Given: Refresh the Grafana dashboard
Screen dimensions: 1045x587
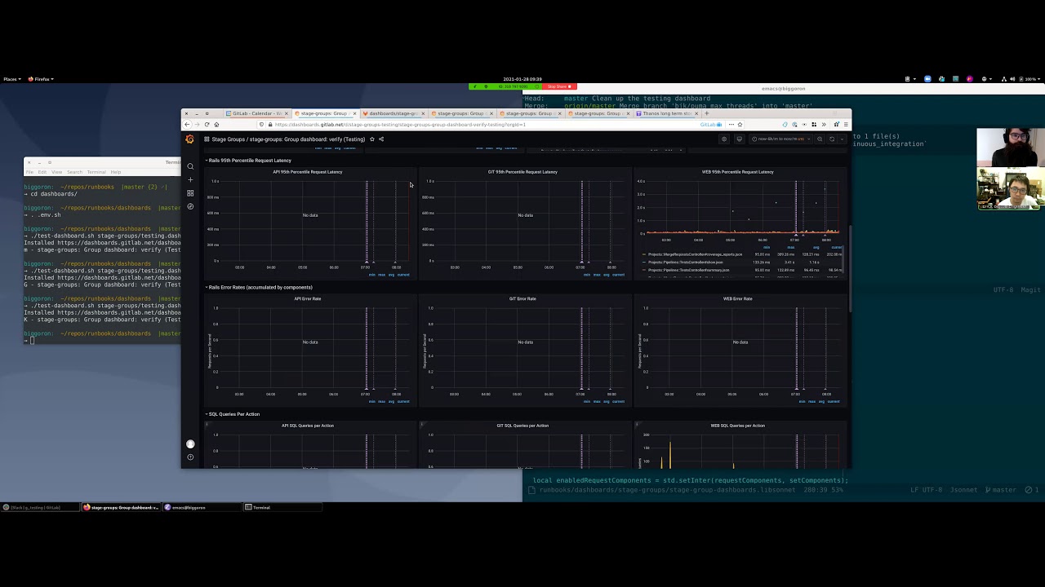Looking at the screenshot, I should (x=832, y=139).
